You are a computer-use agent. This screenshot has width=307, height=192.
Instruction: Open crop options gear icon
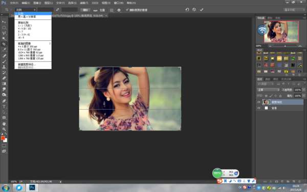click(119, 10)
